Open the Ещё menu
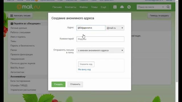 click(103, 7)
